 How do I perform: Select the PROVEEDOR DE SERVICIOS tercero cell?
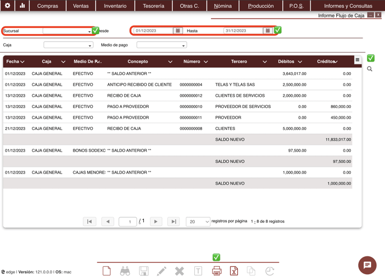coord(243,106)
